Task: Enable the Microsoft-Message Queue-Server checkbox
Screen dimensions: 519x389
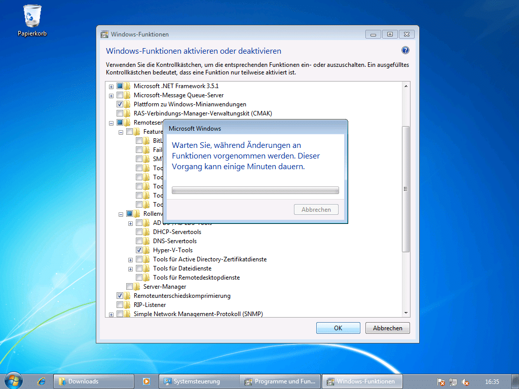Action: [120, 95]
